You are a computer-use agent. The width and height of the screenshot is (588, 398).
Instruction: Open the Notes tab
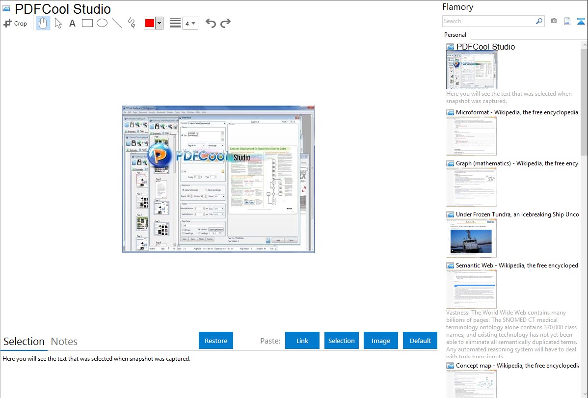tap(64, 342)
